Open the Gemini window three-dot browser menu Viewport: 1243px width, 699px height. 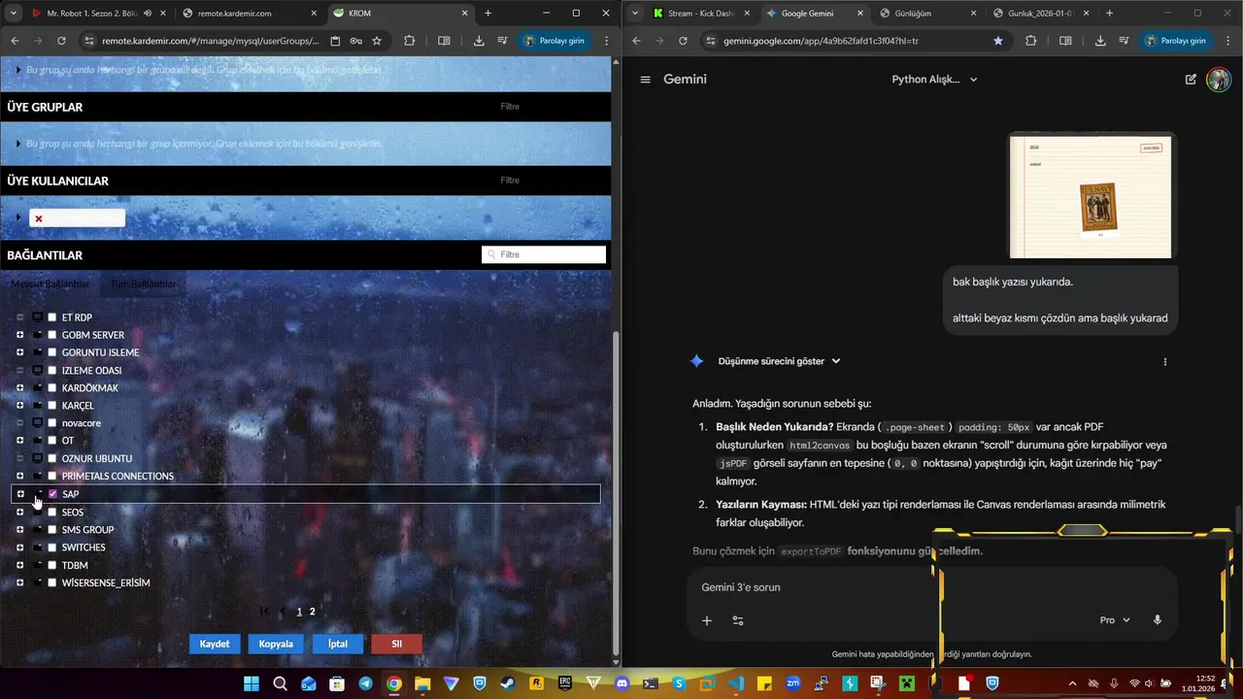(1227, 41)
